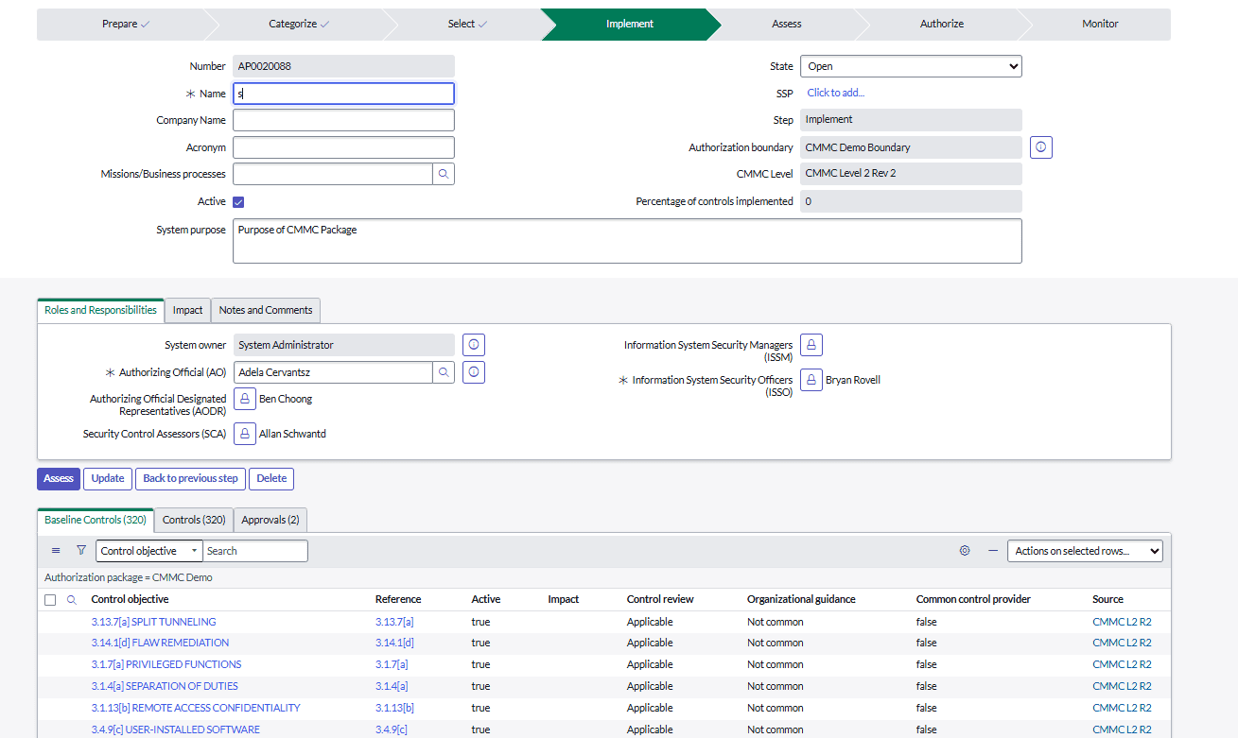The image size is (1238, 738).
Task: Switch to Impact tab
Action: tap(188, 310)
